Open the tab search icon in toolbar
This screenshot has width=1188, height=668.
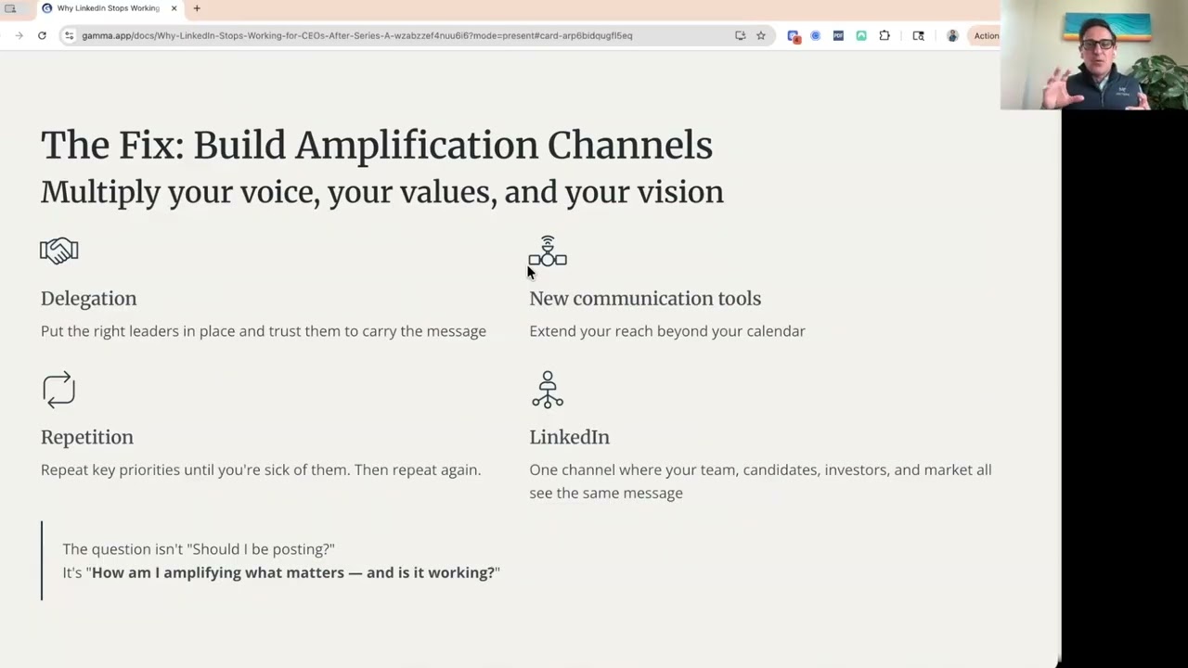(x=919, y=35)
